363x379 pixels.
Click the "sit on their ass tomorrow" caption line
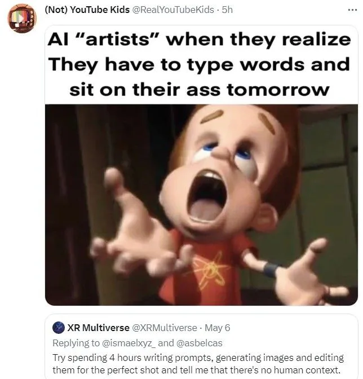tap(200, 90)
